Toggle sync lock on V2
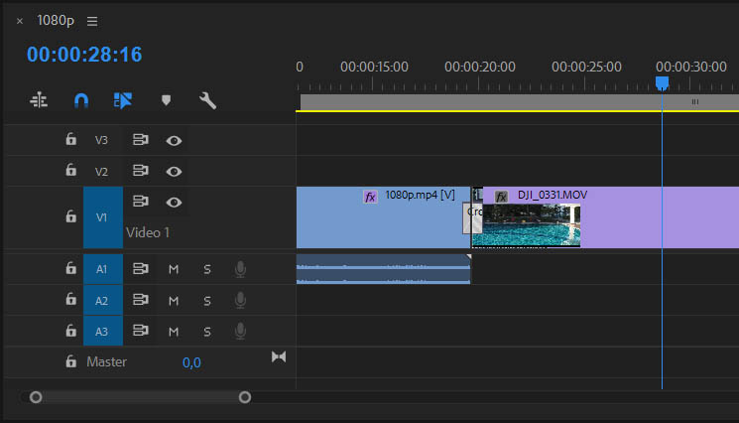Image resolution: width=739 pixels, height=423 pixels. (x=141, y=170)
